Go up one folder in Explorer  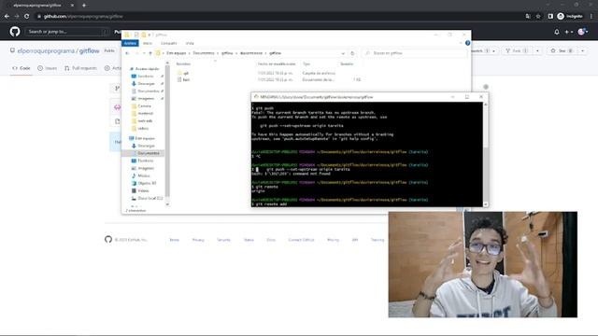tap(150, 53)
